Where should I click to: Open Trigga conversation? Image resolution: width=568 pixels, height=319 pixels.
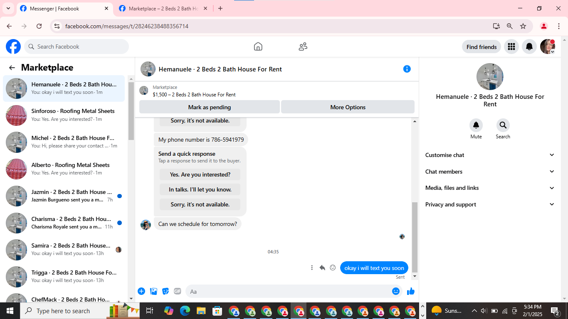click(x=64, y=277)
